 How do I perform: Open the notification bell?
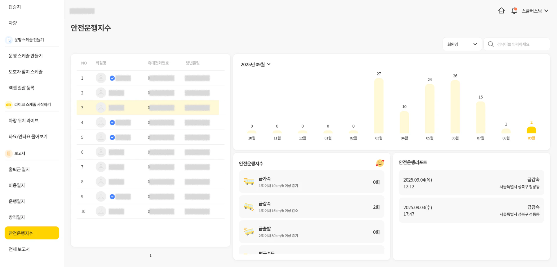click(x=514, y=11)
